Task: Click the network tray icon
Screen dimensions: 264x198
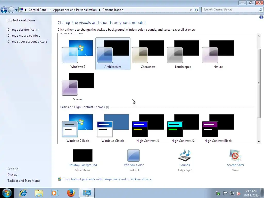Action: (232, 193)
